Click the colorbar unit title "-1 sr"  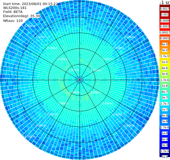(165, 2)
